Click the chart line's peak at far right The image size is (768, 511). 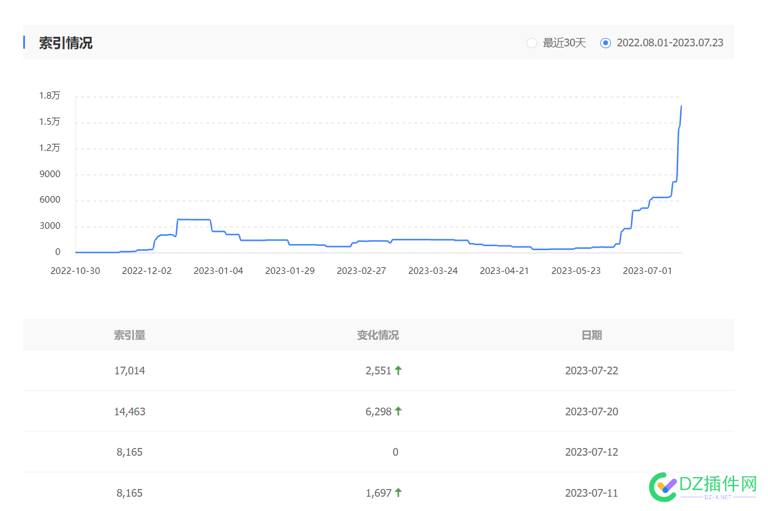(x=681, y=106)
